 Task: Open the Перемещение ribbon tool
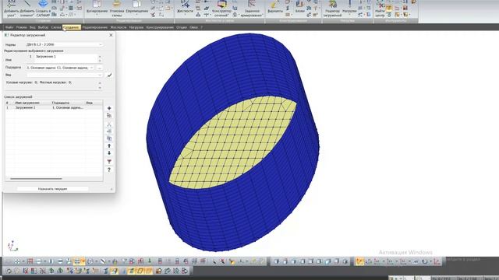tap(137, 9)
